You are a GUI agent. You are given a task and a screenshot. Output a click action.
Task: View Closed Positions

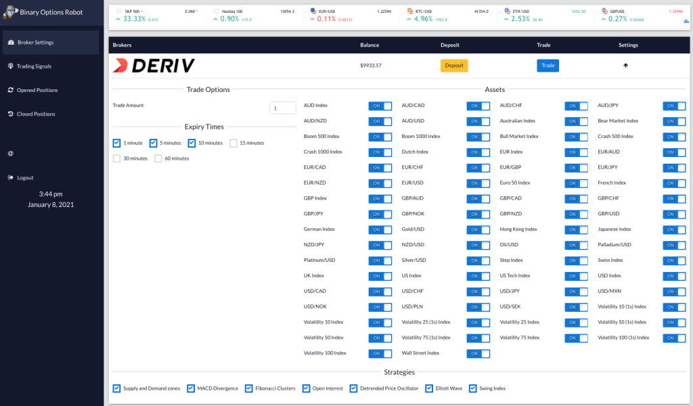click(x=51, y=114)
